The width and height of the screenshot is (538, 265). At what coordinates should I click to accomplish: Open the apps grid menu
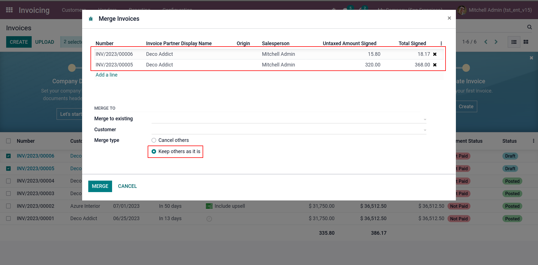tap(9, 10)
